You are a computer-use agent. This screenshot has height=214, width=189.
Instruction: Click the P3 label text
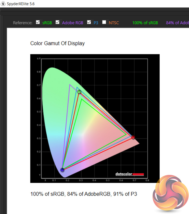(96, 23)
